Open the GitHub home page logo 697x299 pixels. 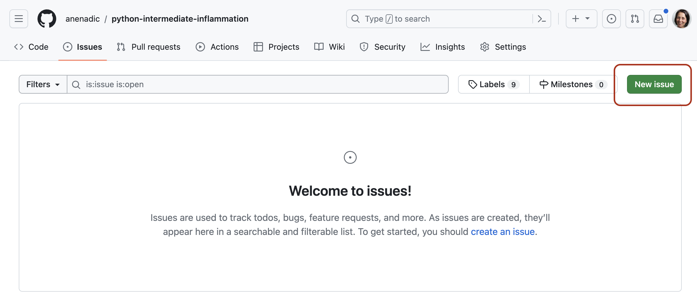pos(47,18)
